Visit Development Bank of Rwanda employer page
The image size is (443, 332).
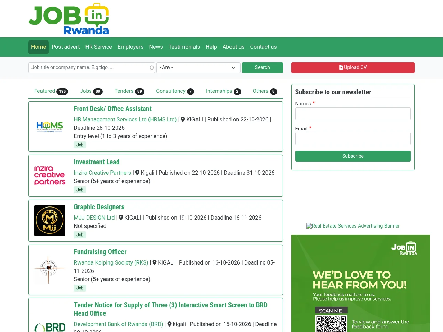[118, 324]
